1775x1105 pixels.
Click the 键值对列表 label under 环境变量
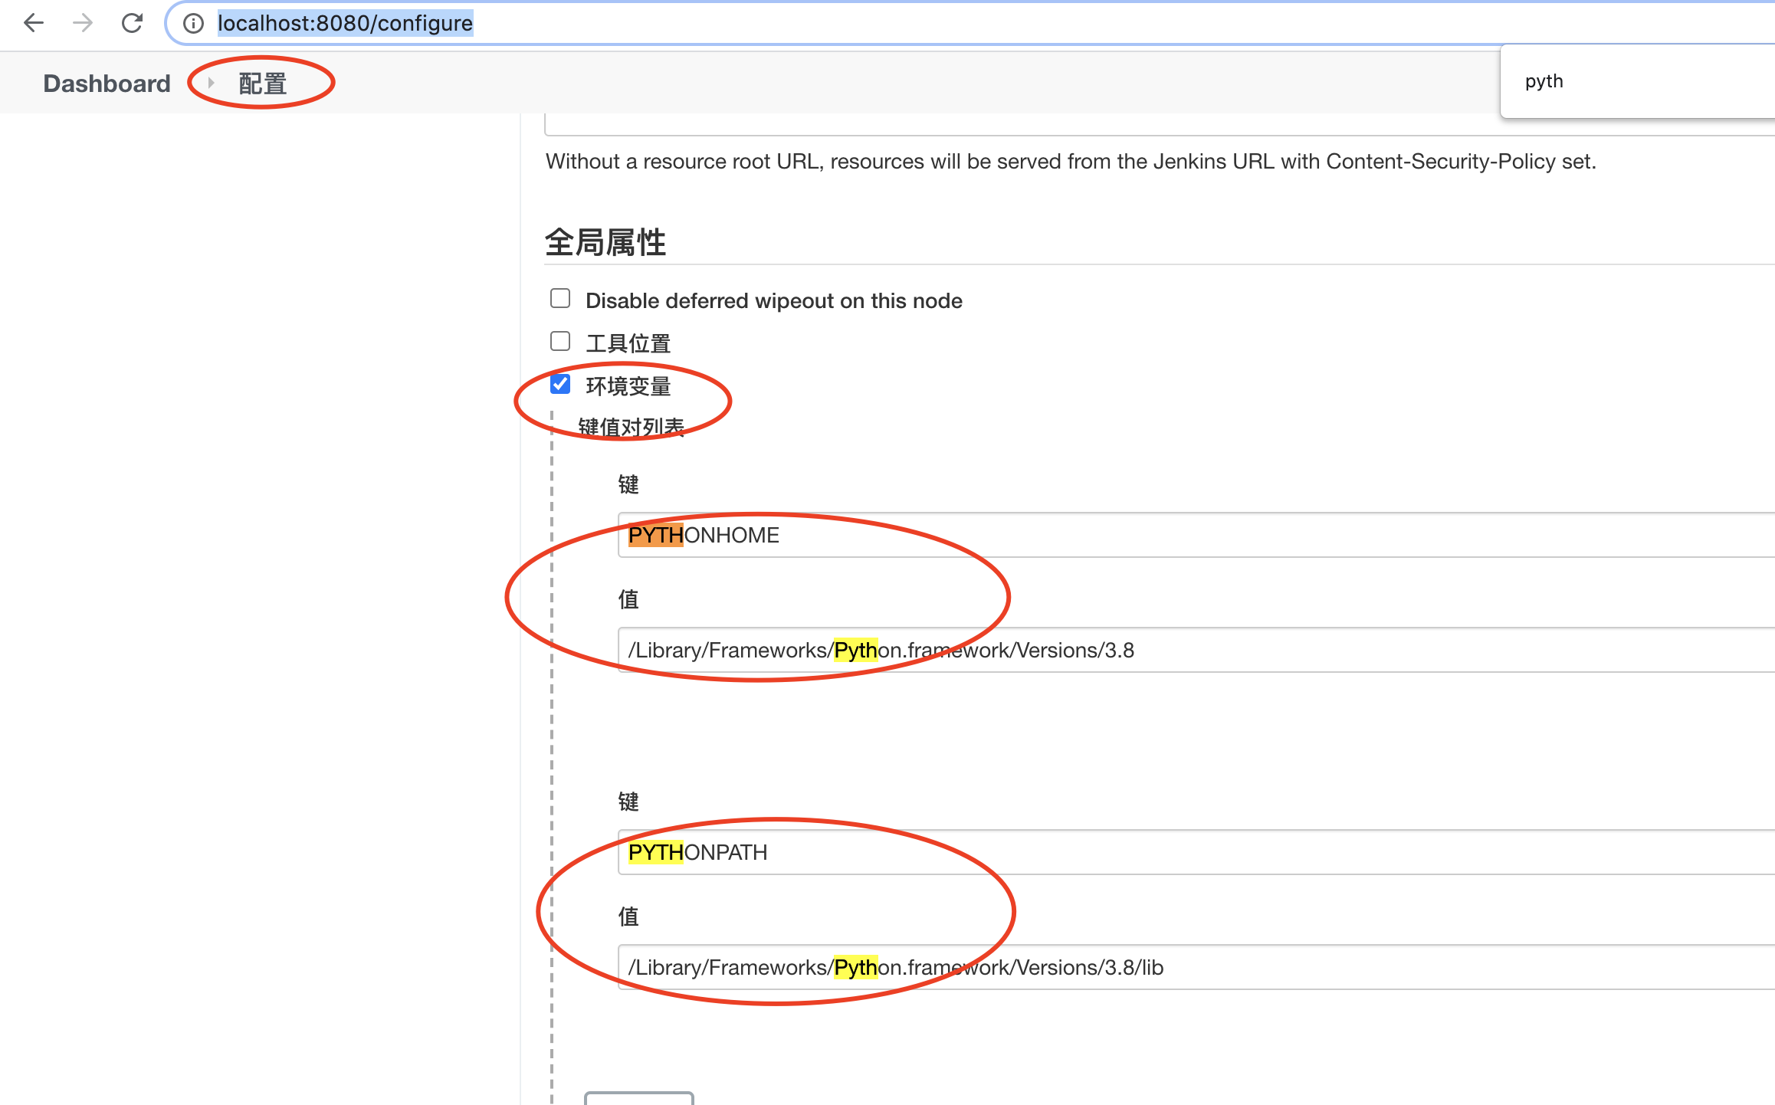pyautogui.click(x=631, y=427)
